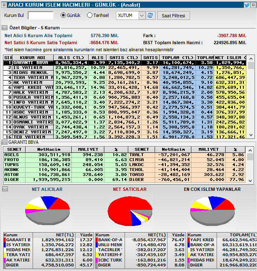The width and height of the screenshot is (257, 271).
Task: Click the yellow swatch beside TERA YATI legend
Action: [x=5, y=255]
